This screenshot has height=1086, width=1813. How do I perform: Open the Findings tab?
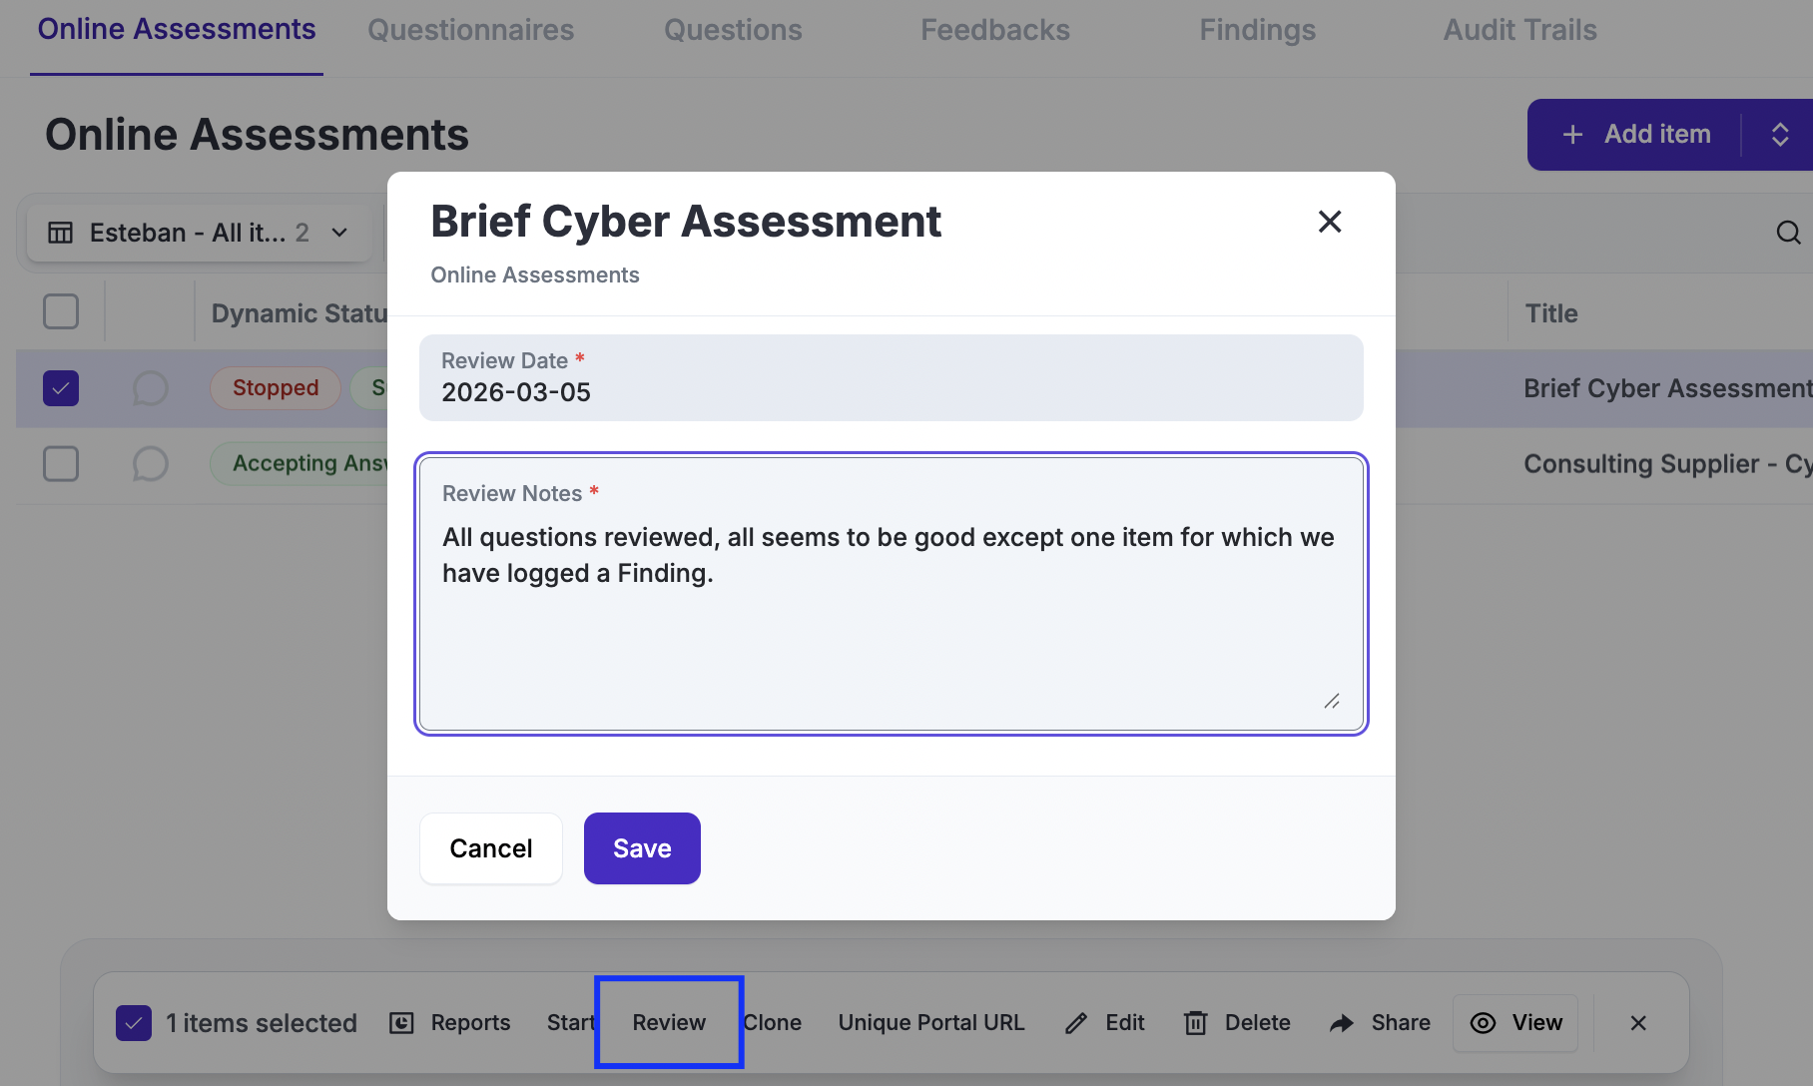pyautogui.click(x=1257, y=30)
